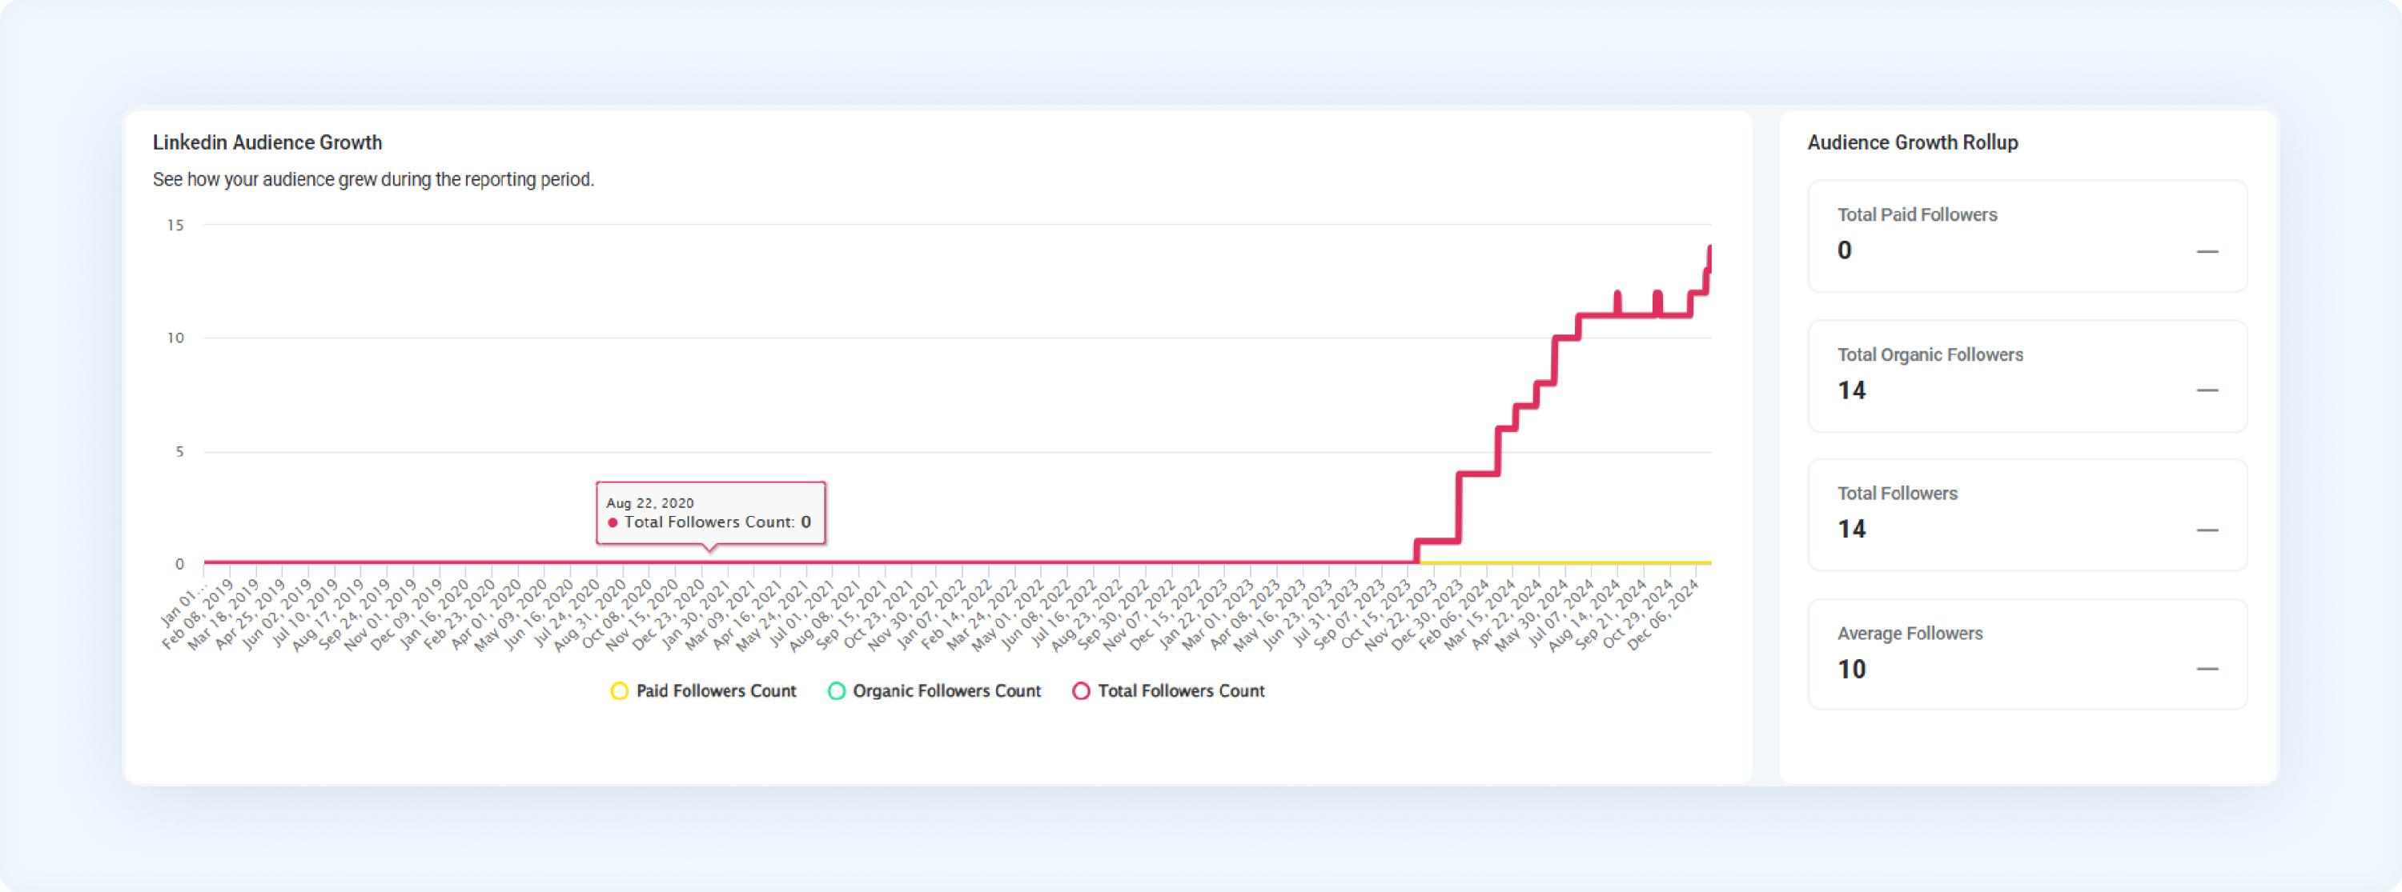Click the y-axis label 15
The width and height of the screenshot is (2402, 892).
(x=175, y=225)
